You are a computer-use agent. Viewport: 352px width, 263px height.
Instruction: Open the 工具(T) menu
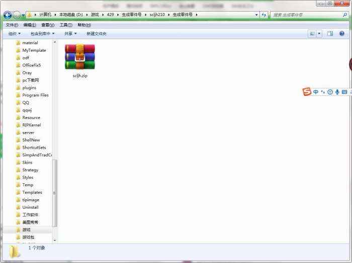66,25
